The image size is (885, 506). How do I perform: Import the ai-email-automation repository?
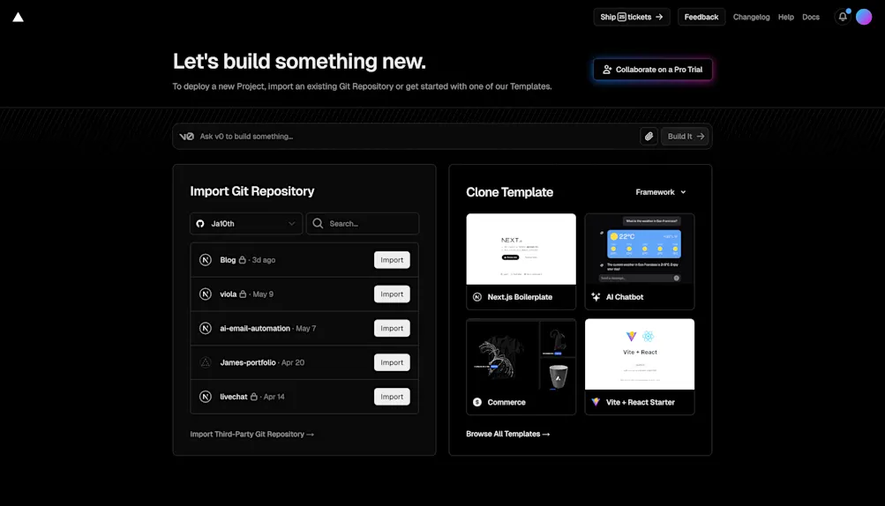click(x=392, y=328)
